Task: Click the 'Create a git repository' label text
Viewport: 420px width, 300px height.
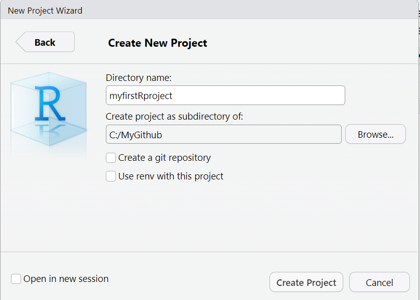Action: point(165,158)
